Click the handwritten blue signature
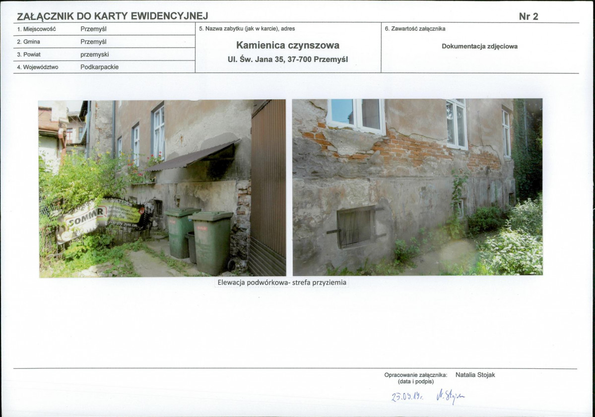This screenshot has height=417, width=595. 451,395
